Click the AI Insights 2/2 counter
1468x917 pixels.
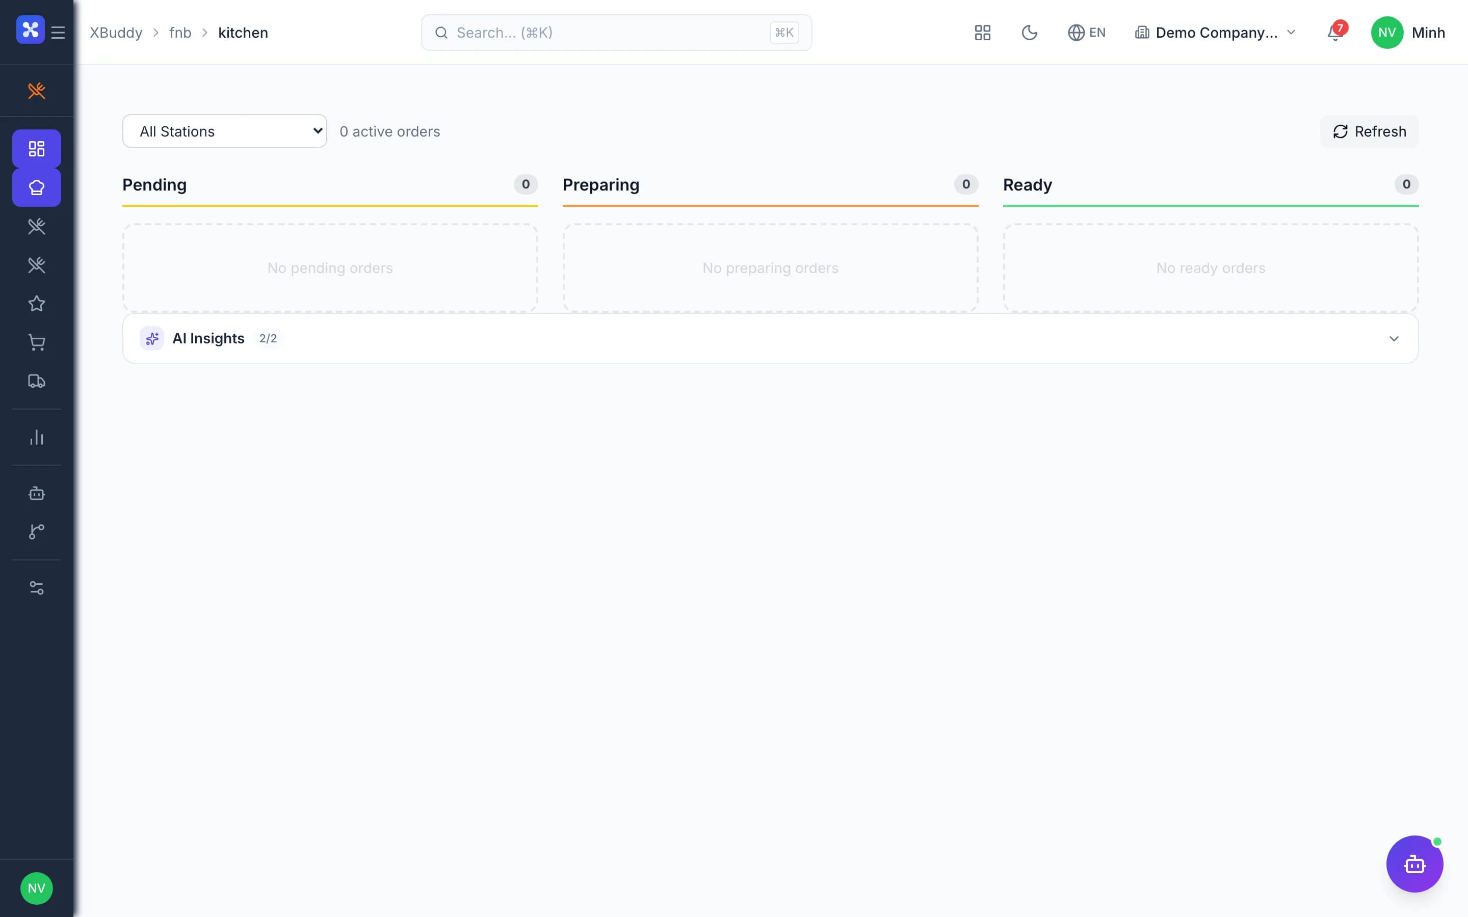click(x=268, y=338)
